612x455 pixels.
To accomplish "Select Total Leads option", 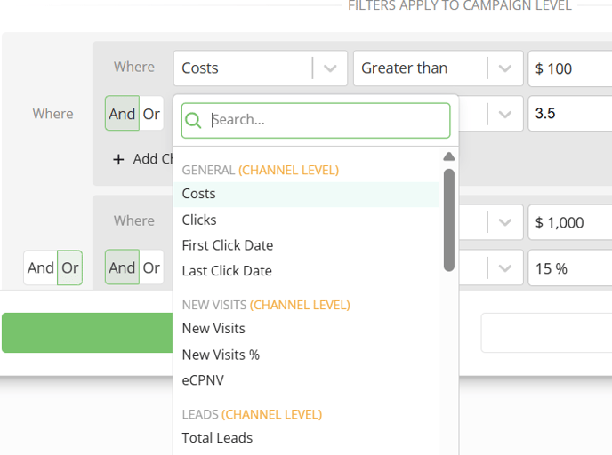I will (217, 438).
